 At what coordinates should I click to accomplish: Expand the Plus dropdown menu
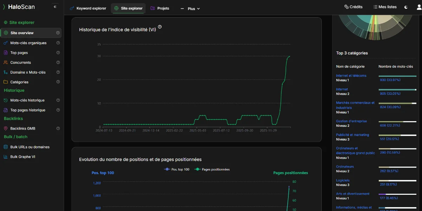pos(190,9)
